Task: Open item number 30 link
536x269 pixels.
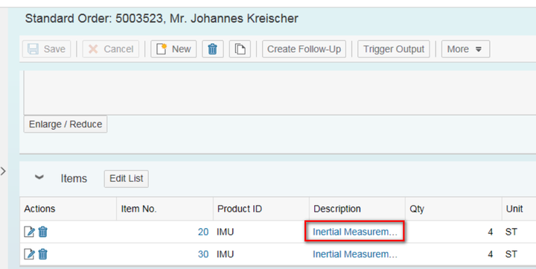Action: pos(203,254)
